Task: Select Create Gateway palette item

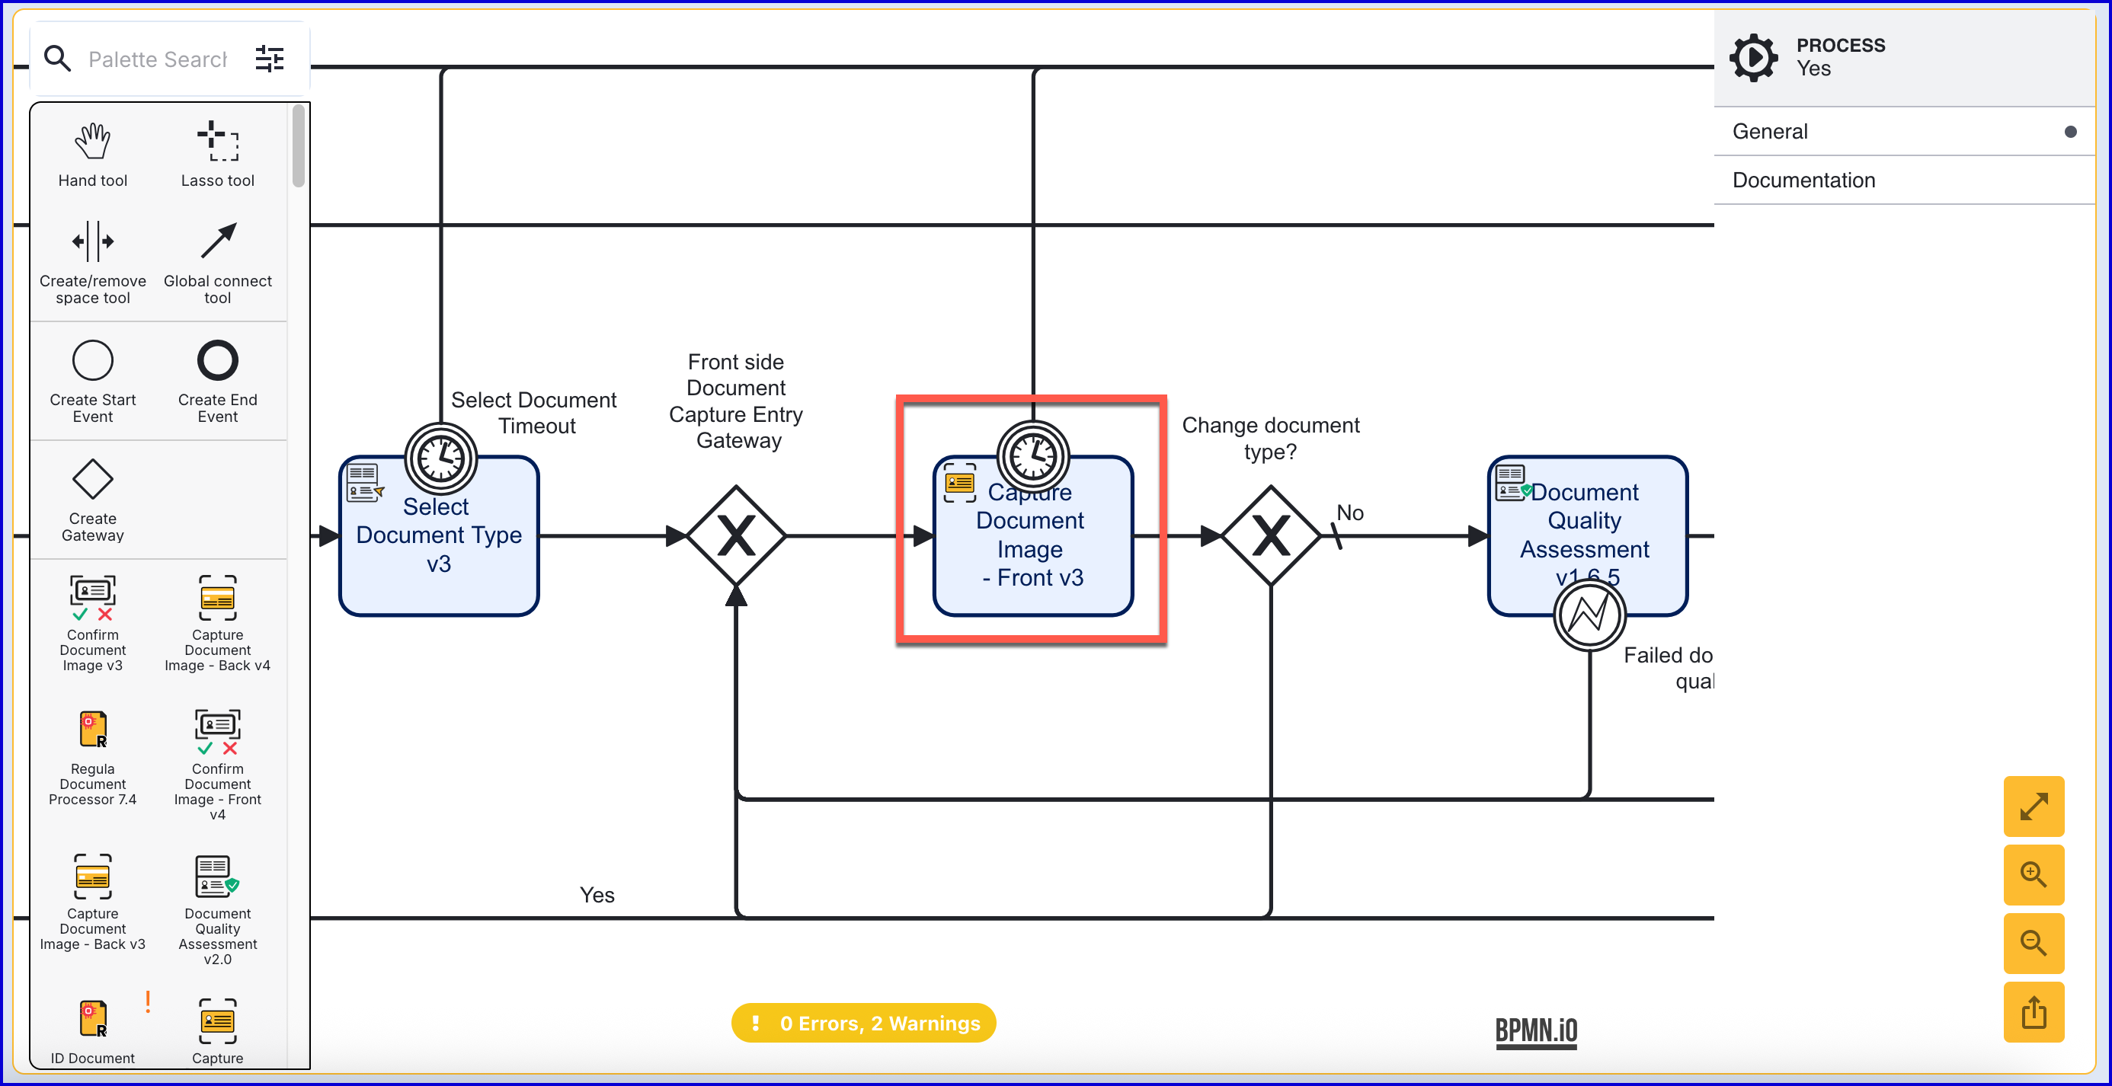Action: [x=93, y=480]
